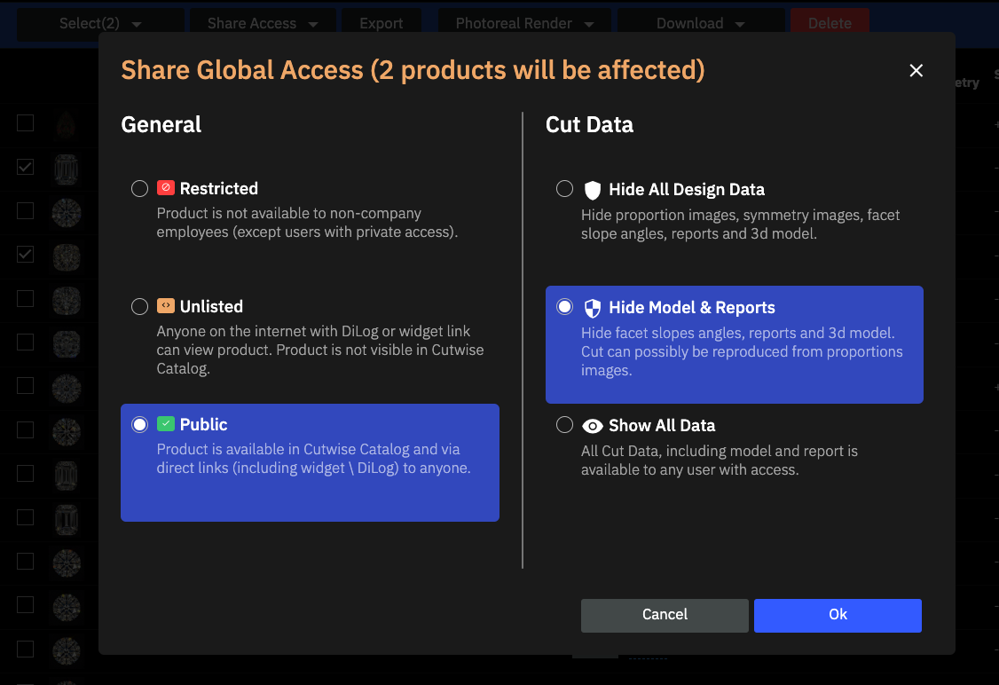Confirm with the Ok button
999x685 pixels.
[x=838, y=615]
